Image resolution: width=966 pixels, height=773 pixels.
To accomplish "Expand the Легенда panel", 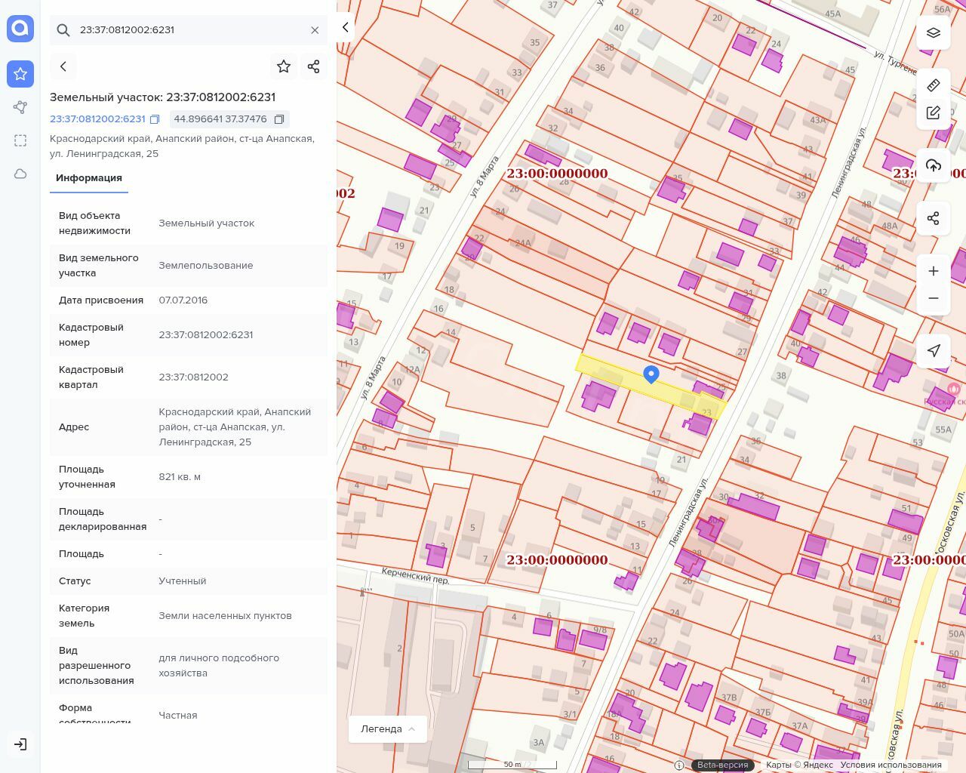I will (388, 728).
